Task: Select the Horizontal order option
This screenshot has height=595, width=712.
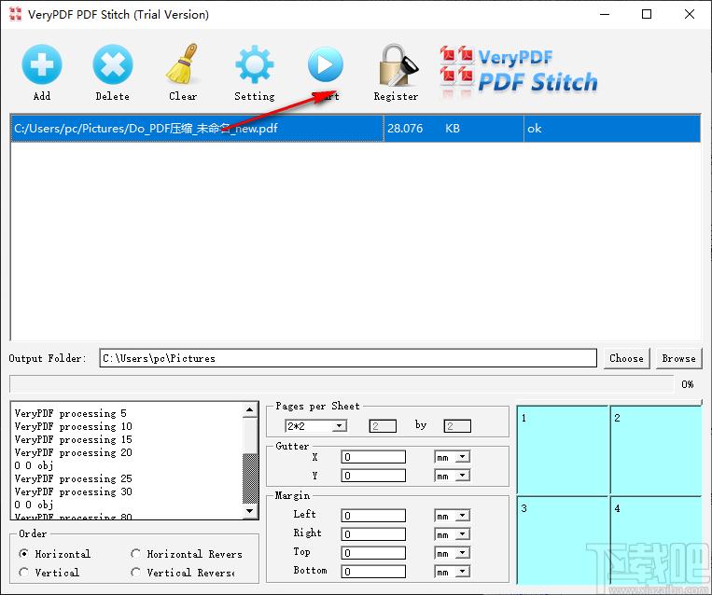Action: tap(24, 554)
